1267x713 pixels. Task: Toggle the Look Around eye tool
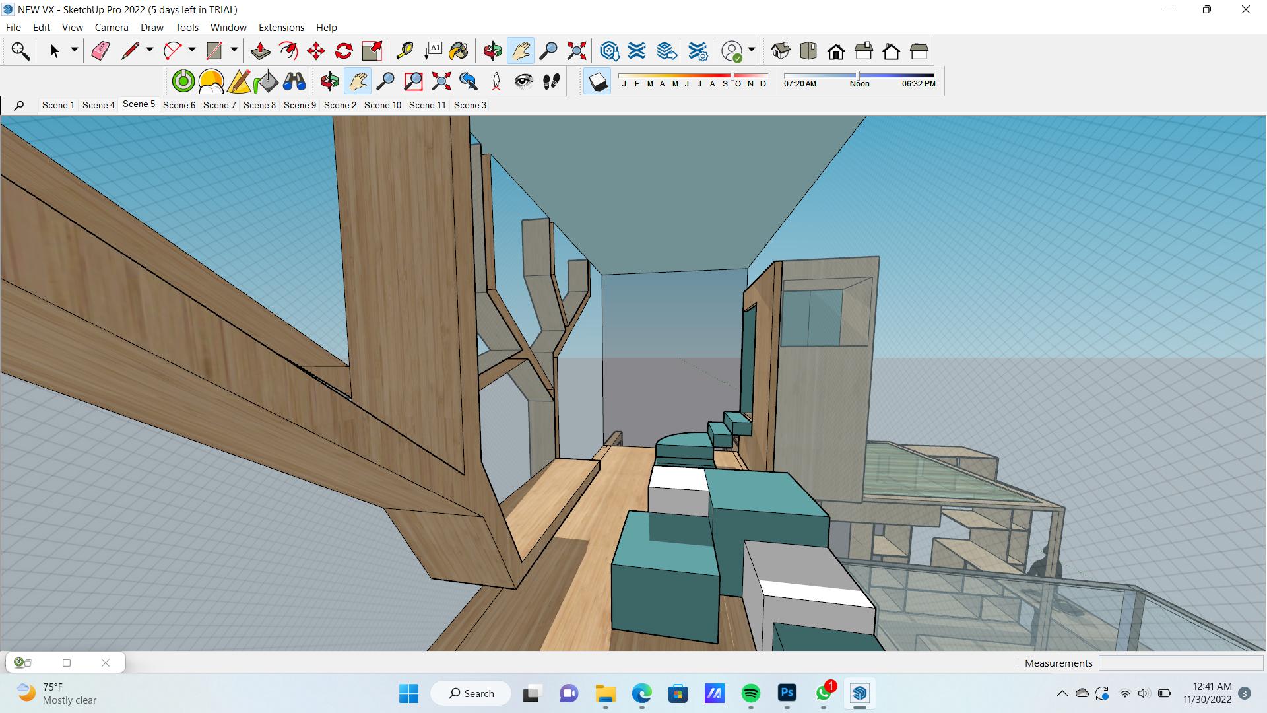pos(523,81)
